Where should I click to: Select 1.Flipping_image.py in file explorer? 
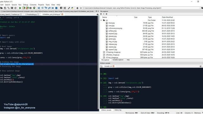click(x=113, y=52)
